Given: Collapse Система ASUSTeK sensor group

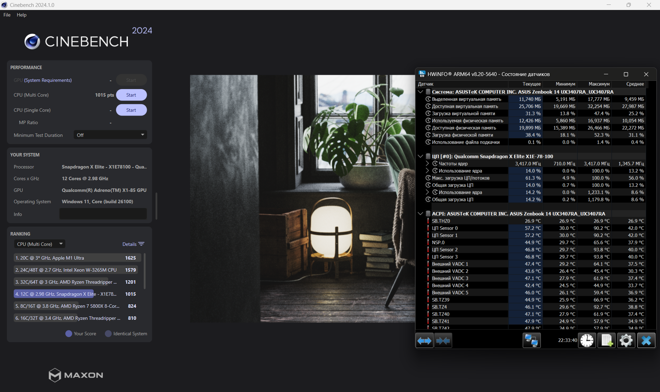Looking at the screenshot, I should click(x=420, y=92).
